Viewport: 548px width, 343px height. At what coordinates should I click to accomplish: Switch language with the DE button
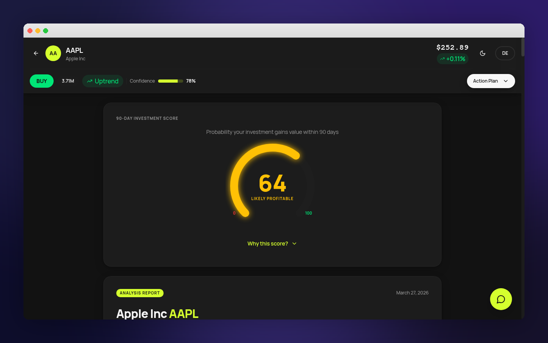(505, 53)
